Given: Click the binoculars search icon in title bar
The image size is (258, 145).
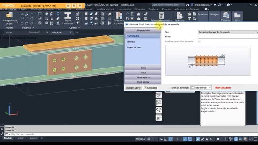Looking at the screenshot, I should click(187, 5).
